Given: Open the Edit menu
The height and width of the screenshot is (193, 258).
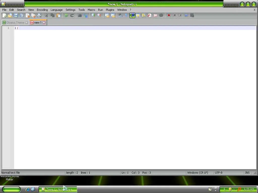Looking at the screenshot, I should (12, 10).
